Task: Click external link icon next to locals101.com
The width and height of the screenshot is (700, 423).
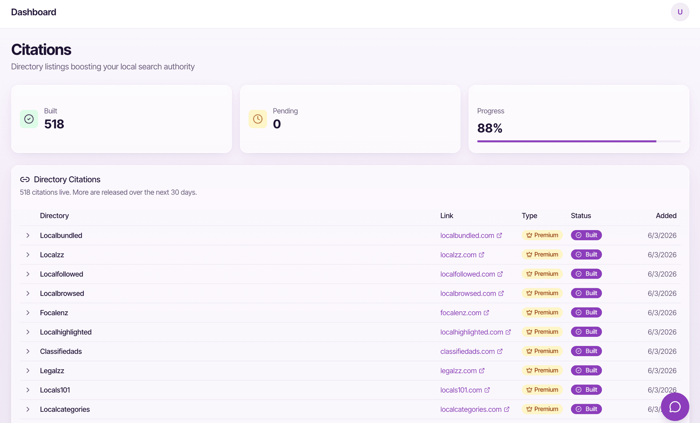Action: [x=487, y=390]
